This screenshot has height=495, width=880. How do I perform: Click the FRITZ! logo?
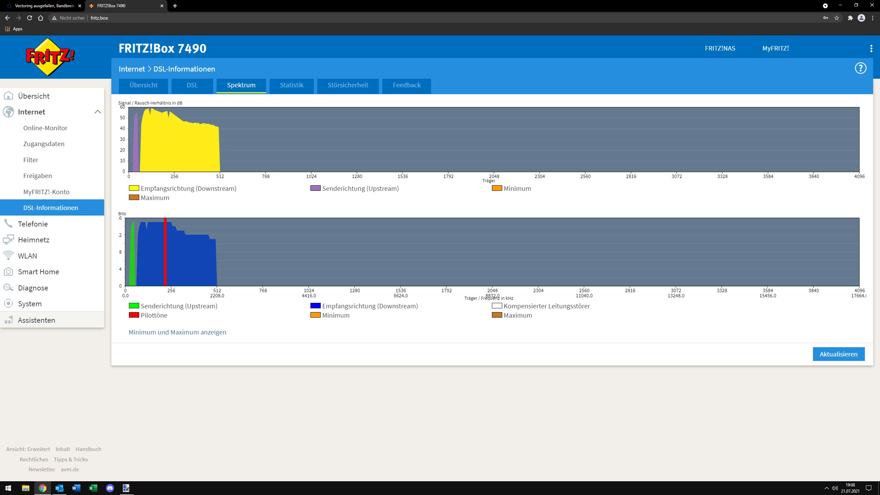tap(50, 57)
